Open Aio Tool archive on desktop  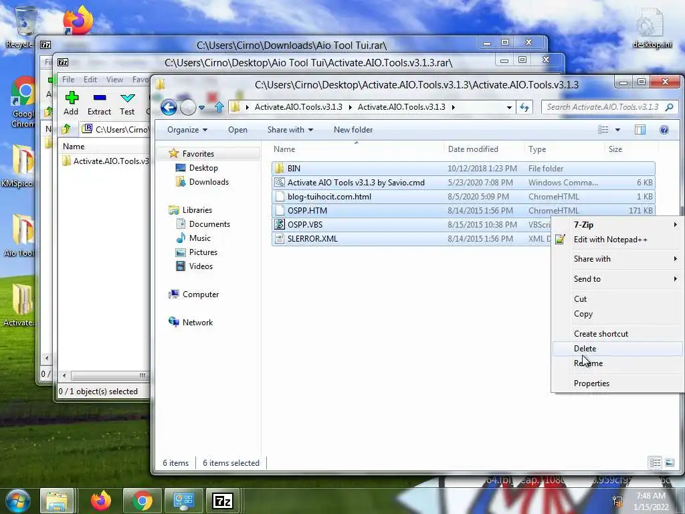(x=19, y=236)
